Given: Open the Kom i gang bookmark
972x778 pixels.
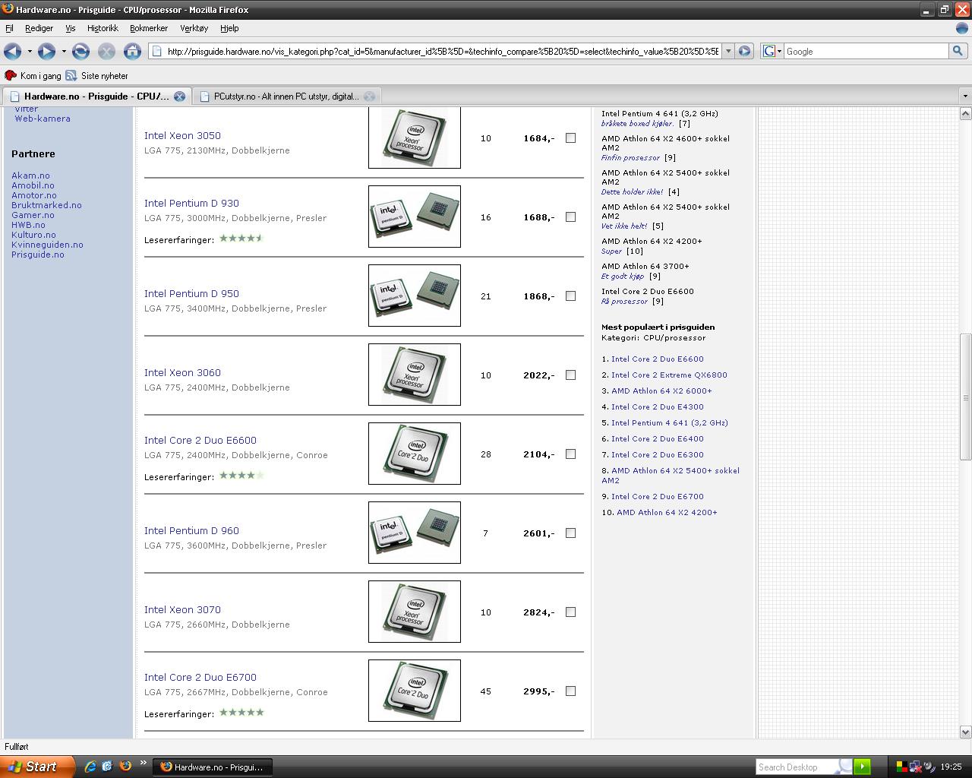Looking at the screenshot, I should (33, 75).
